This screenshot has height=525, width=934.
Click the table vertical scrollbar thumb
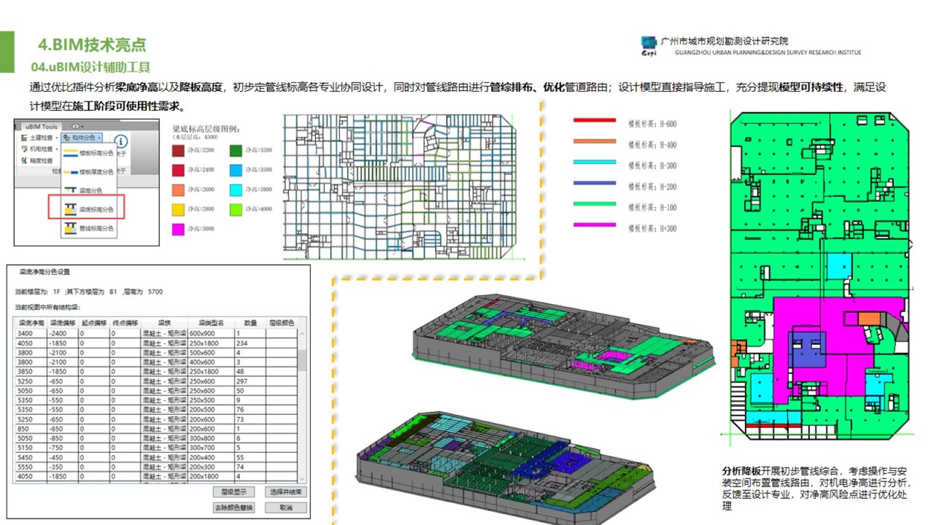(302, 360)
